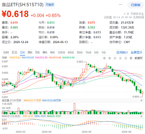Viewport: 145px width, 134px height.
Task: Close the volume indicator panel
Action: pyautogui.click(x=141, y=100)
